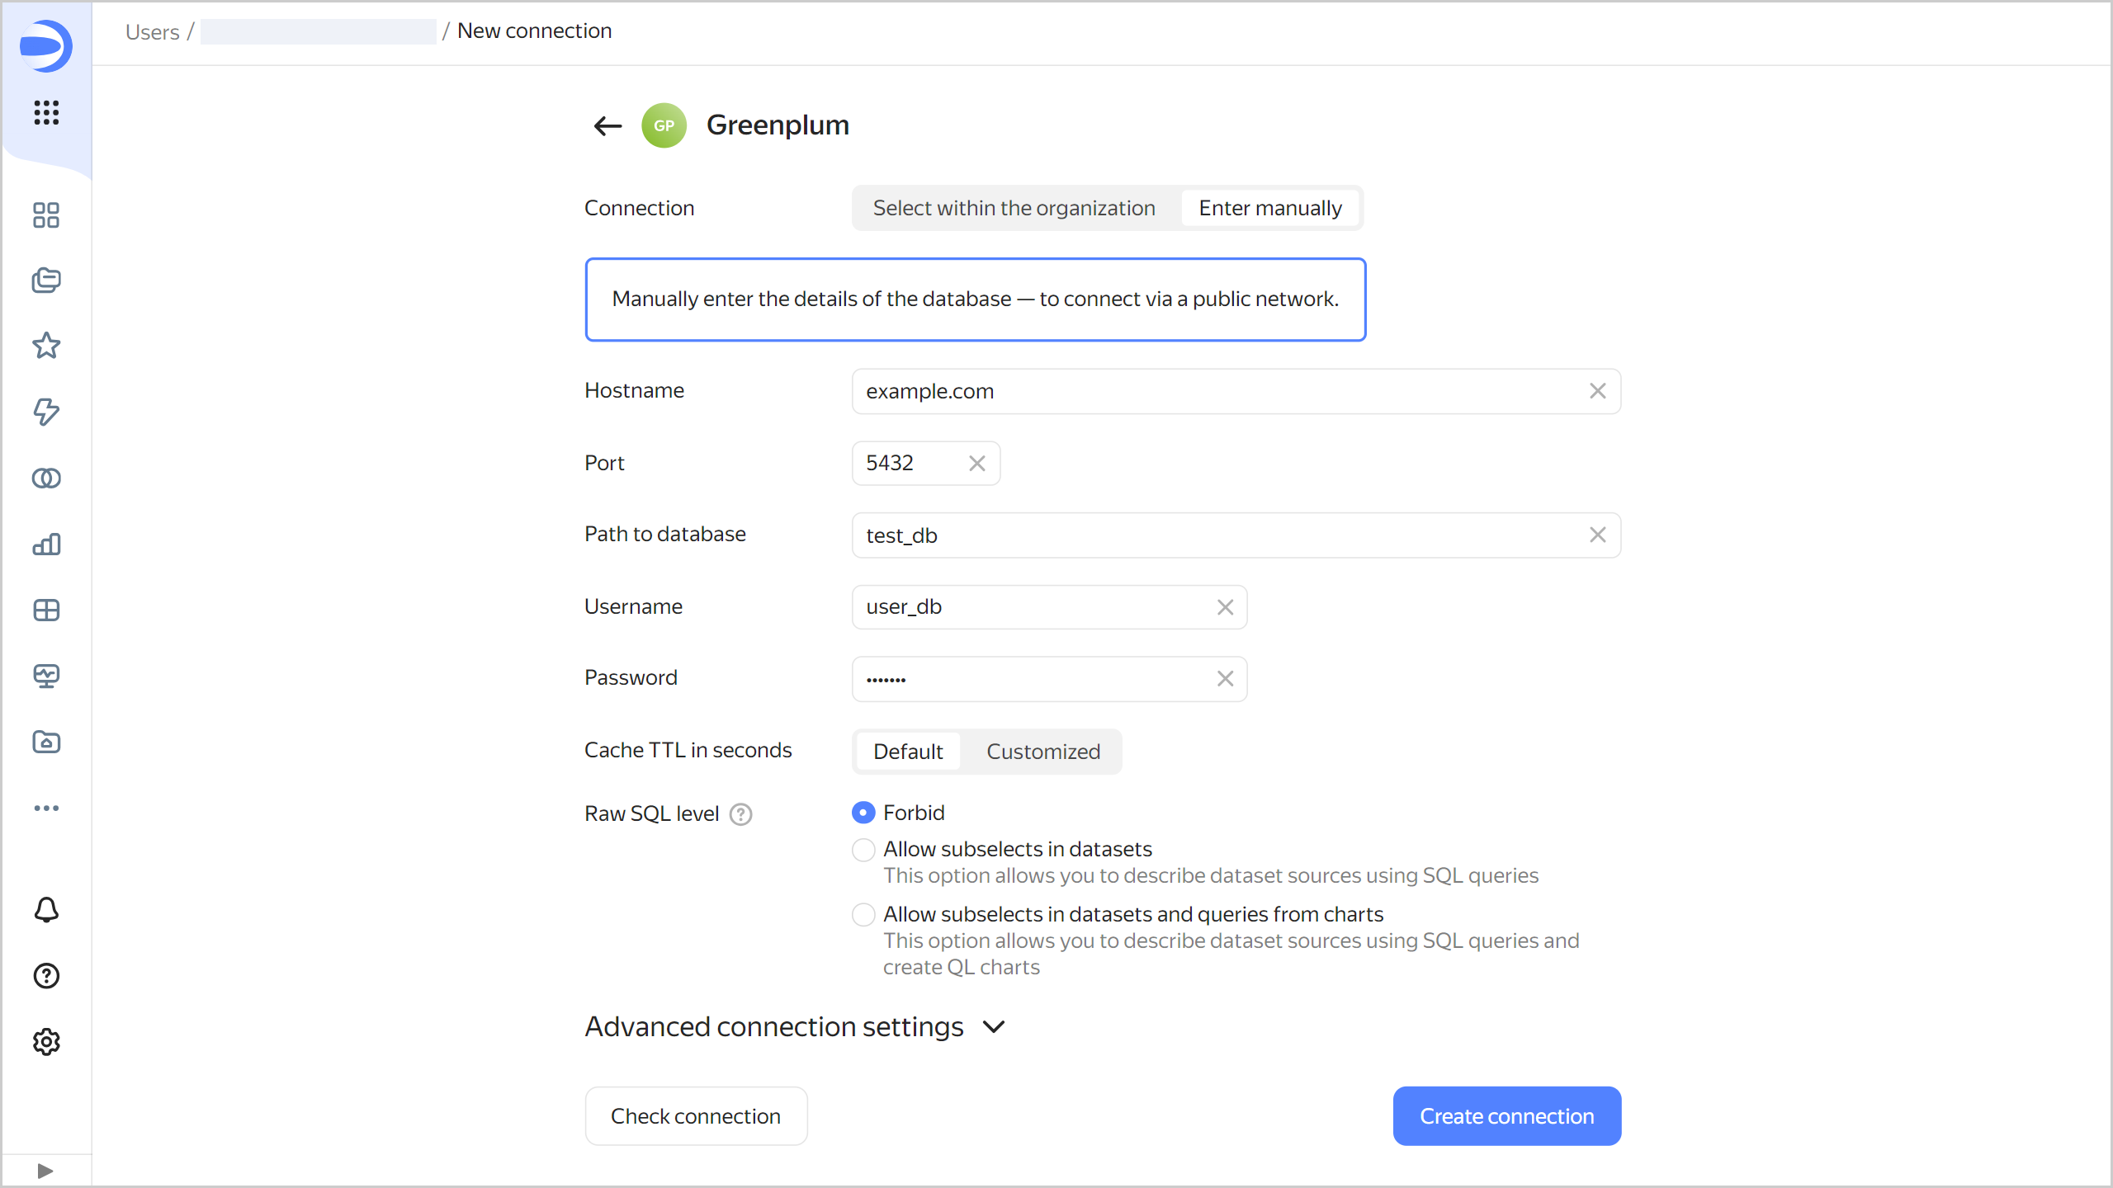
Task: Click the Raw SQL level help icon
Action: (741, 814)
